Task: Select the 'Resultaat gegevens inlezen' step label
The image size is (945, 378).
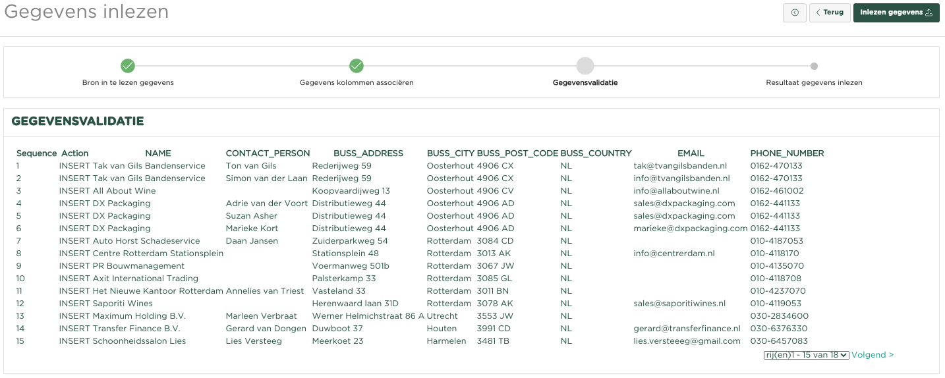Action: pos(814,83)
